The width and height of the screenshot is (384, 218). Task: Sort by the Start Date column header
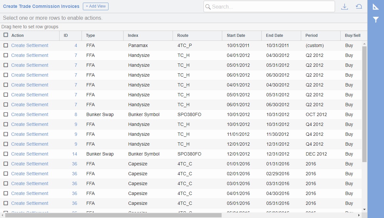(x=236, y=35)
